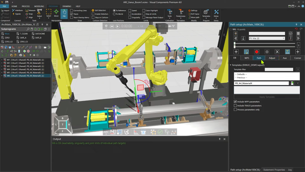Select the To World radio button
The height and width of the screenshot is (172, 305).
(x=114, y=14)
